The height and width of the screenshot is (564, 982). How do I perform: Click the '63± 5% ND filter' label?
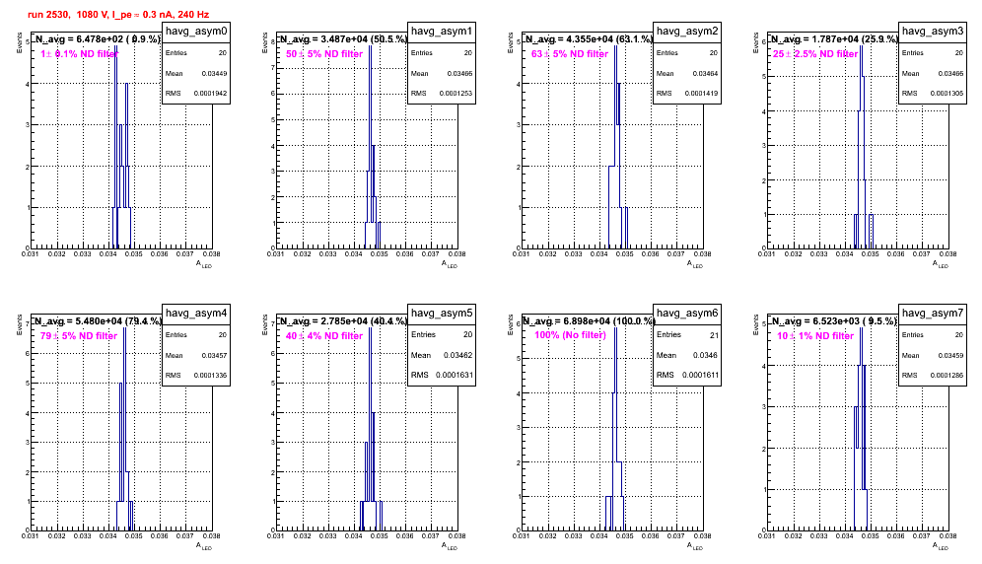coord(570,54)
